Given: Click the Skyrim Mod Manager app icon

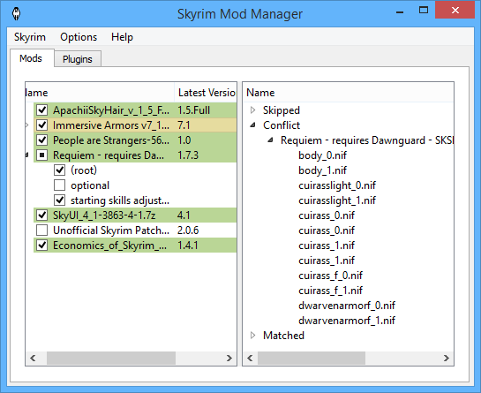Looking at the screenshot, I should click(x=16, y=13).
